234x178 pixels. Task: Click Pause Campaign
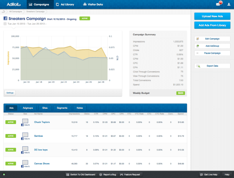pyautogui.click(x=212, y=53)
